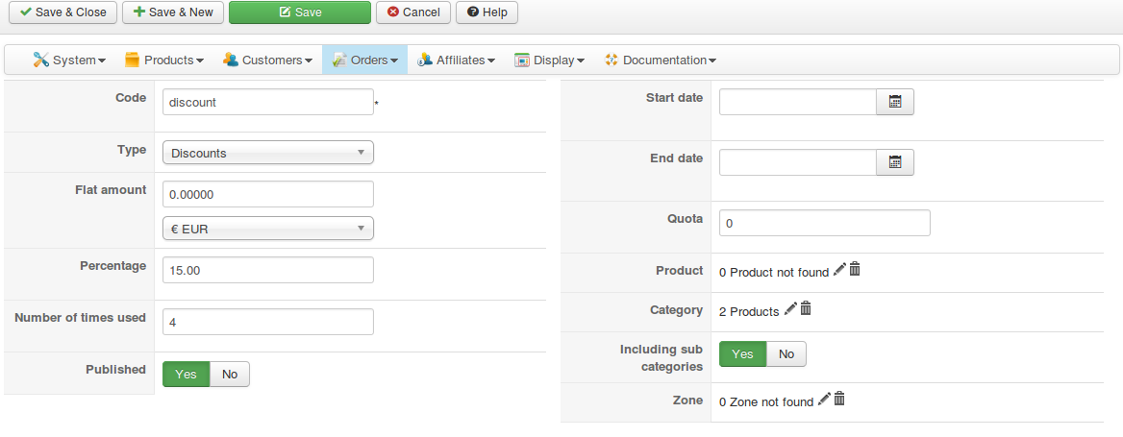Screen dimensions: 1123x437
Task: Delete the Product with trash icon
Action: (855, 271)
